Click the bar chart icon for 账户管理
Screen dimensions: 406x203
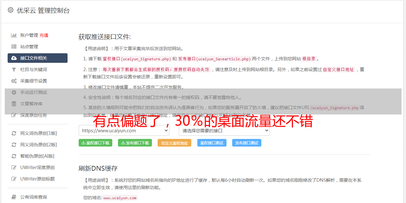14,35
